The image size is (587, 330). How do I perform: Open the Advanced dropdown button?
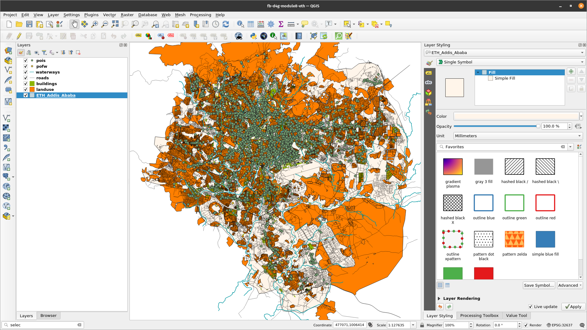coord(570,285)
